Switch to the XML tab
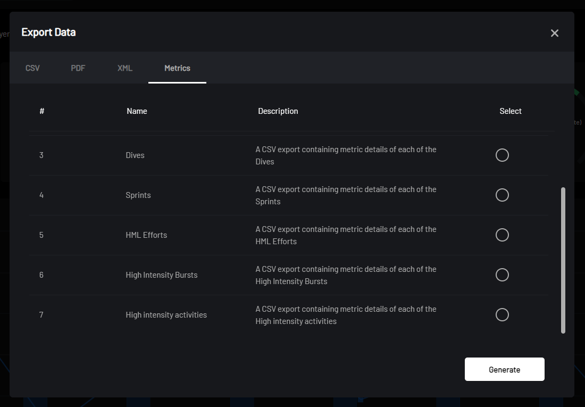The height and width of the screenshot is (407, 585). click(125, 68)
